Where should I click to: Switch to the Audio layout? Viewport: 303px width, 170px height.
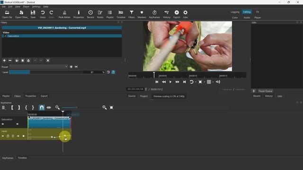point(247,17)
